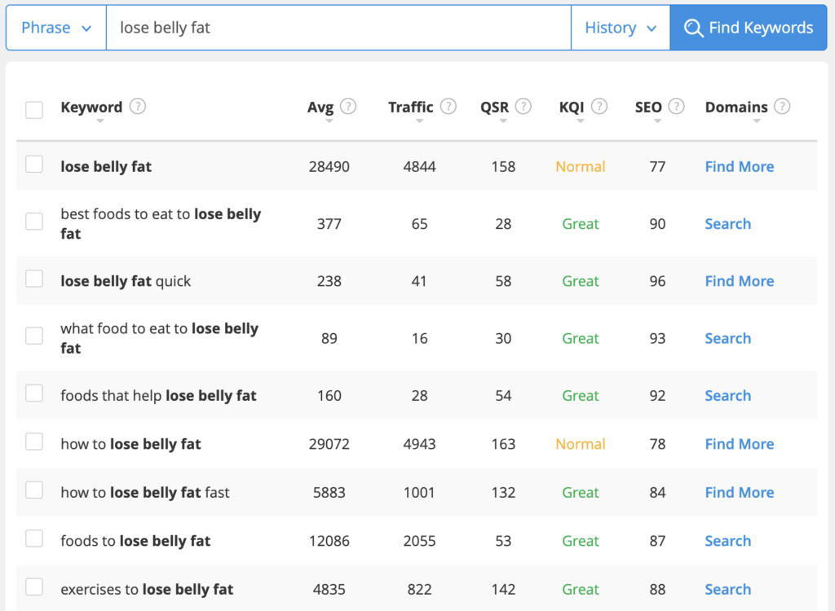The width and height of the screenshot is (835, 611).
Task: Click Find More for 'lose belly fat'
Action: [739, 166]
